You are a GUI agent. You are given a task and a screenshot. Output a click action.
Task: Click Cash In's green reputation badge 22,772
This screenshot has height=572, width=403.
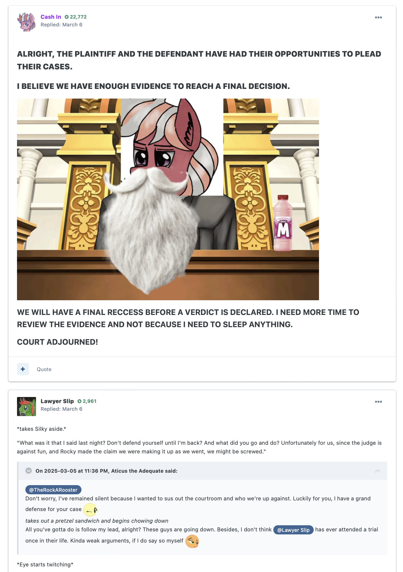76,17
